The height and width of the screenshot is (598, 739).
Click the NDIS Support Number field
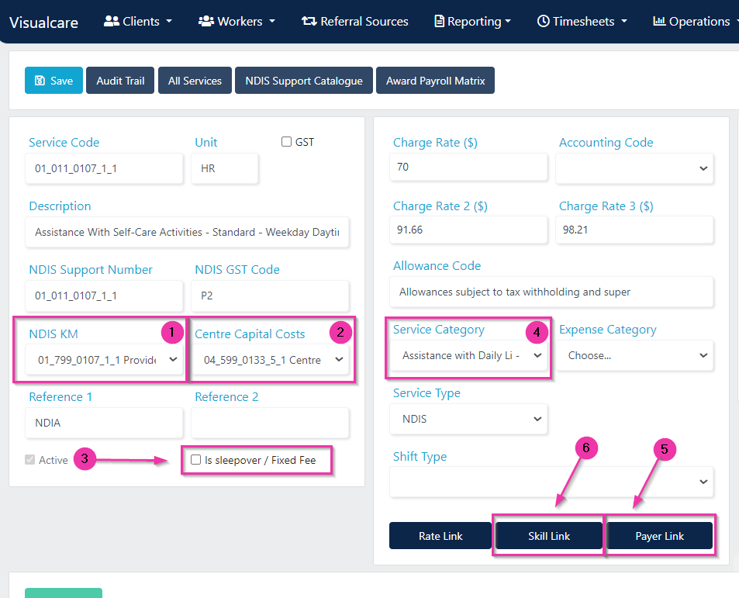[104, 296]
